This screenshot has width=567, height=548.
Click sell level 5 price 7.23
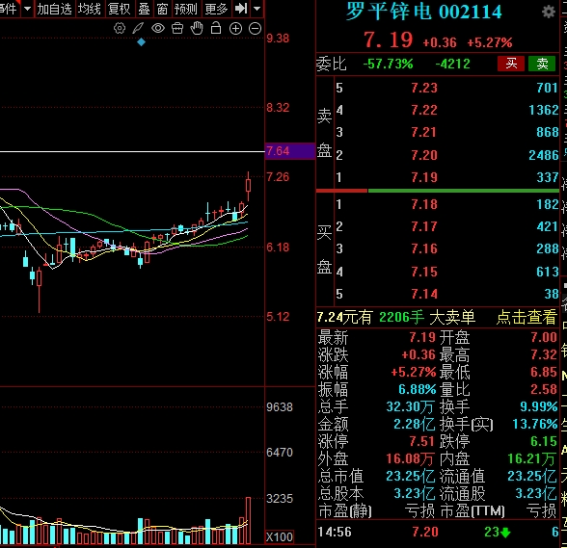point(424,88)
